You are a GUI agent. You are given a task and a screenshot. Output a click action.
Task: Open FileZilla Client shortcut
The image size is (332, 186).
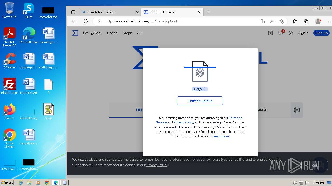(9, 86)
